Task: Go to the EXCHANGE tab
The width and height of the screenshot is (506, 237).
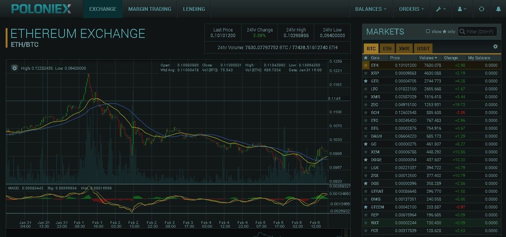Action: click(x=103, y=9)
